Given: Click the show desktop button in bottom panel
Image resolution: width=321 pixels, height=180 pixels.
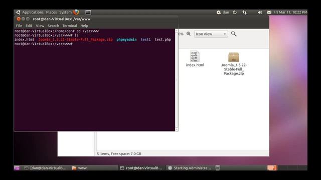Looking at the screenshot, I should pyautogui.click(x=17, y=168).
